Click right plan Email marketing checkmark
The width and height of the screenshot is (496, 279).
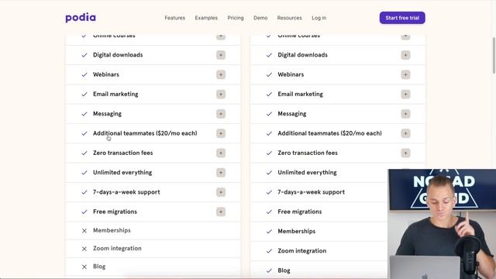pyautogui.click(x=269, y=95)
